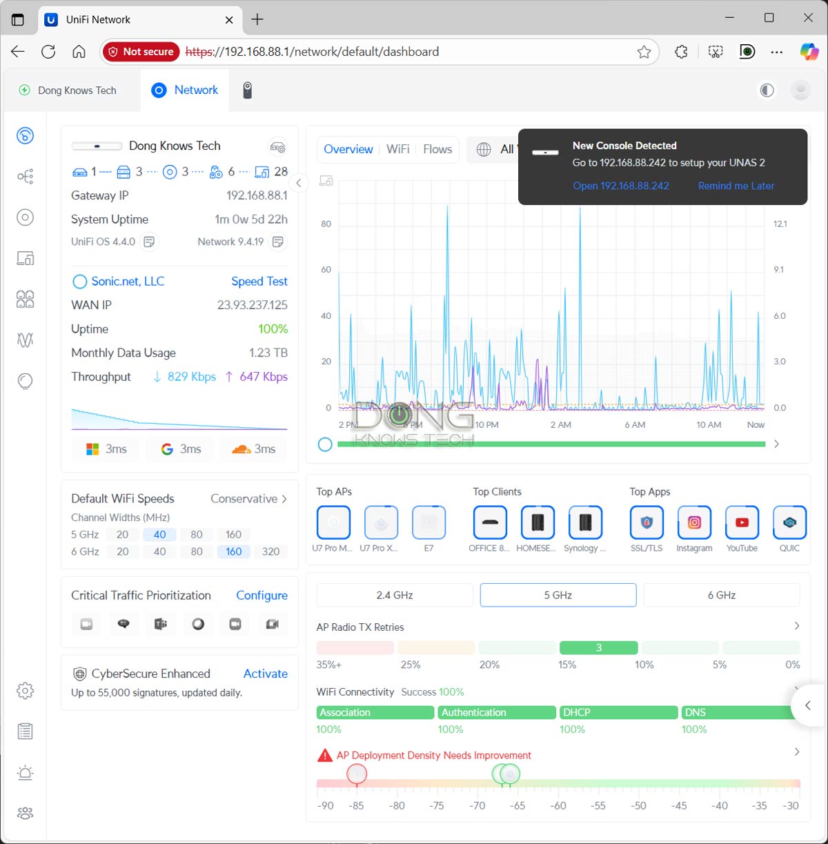
Task: Open Admins and users sidebar icon
Action: (25, 813)
